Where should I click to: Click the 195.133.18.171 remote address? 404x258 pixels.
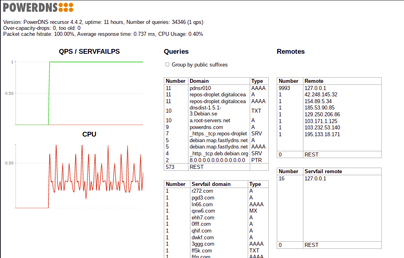[321, 134]
